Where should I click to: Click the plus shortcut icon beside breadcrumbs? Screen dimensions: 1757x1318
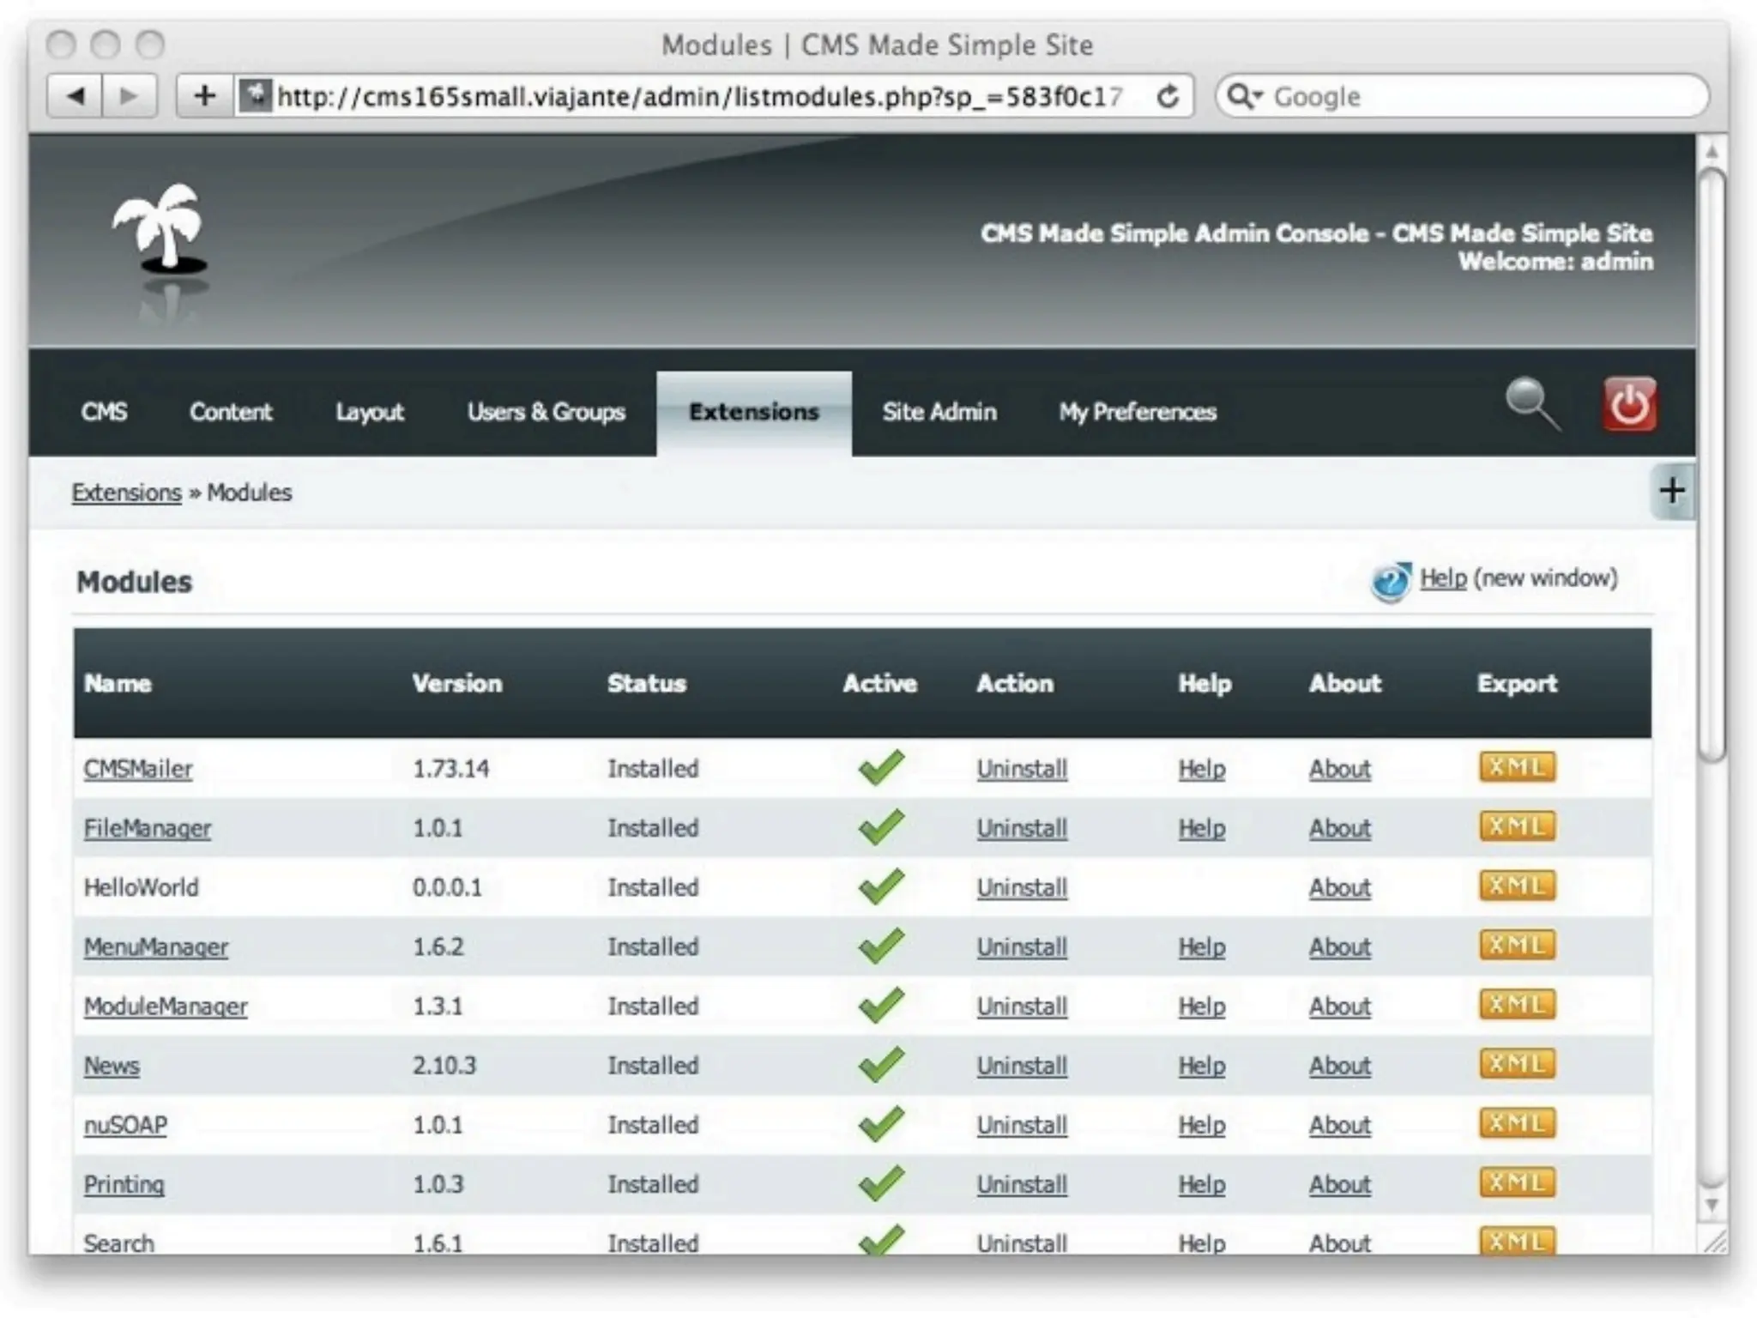[x=1672, y=492]
